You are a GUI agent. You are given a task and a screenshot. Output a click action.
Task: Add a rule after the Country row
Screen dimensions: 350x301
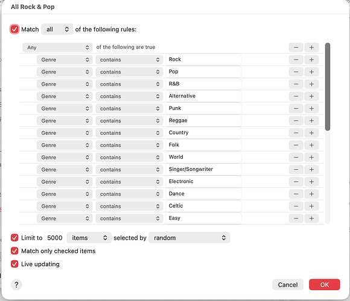click(311, 133)
